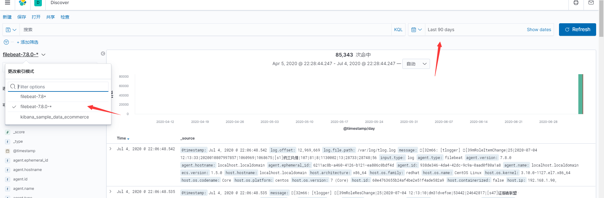This screenshot has height=198, width=604.
Task: Toggle the KQL query language switch
Action: (398, 30)
